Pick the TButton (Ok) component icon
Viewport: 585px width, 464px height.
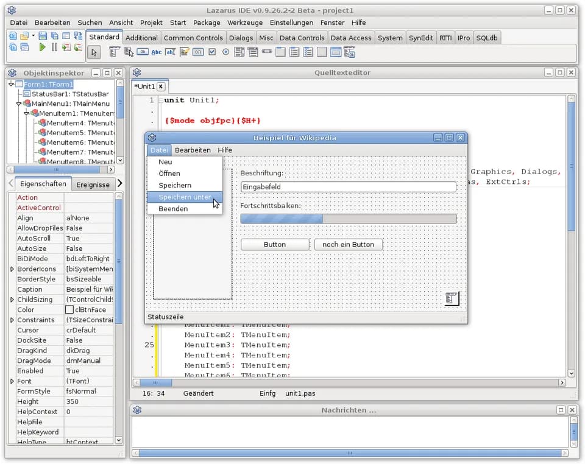[143, 52]
